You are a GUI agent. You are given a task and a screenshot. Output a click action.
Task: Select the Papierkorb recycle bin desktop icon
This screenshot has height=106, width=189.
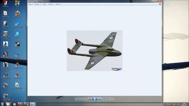tap(5, 4)
